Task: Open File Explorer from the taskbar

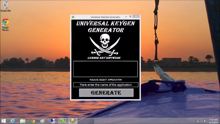Action: pos(22,121)
